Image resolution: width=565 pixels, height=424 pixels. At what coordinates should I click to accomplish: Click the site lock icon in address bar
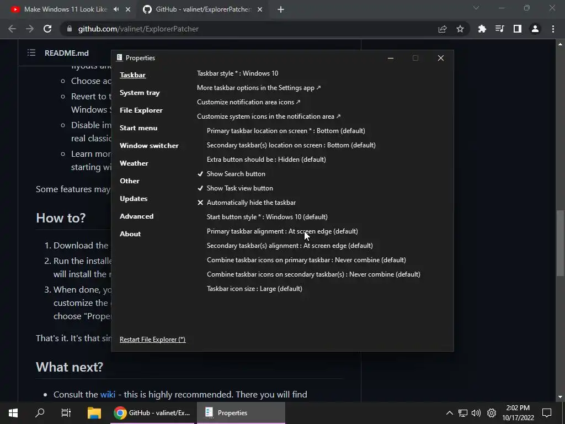click(70, 29)
